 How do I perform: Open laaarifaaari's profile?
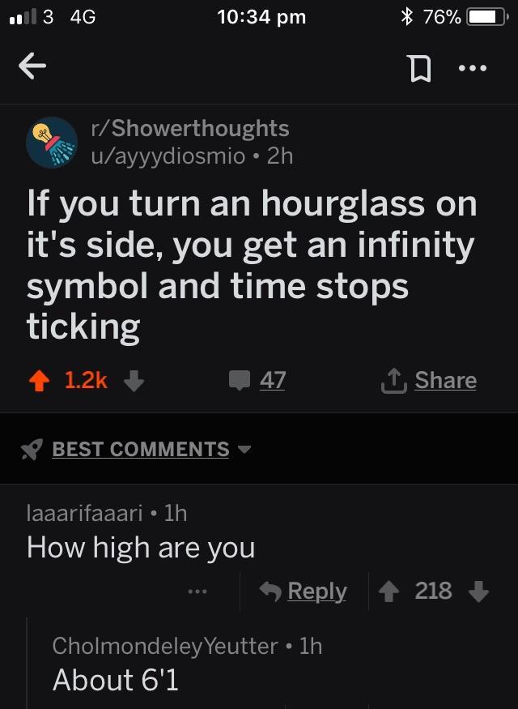[84, 513]
